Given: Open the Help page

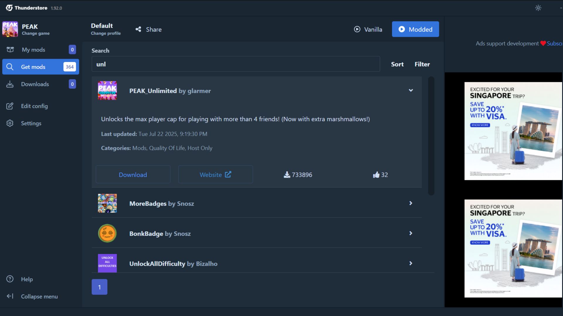Looking at the screenshot, I should click(41, 279).
